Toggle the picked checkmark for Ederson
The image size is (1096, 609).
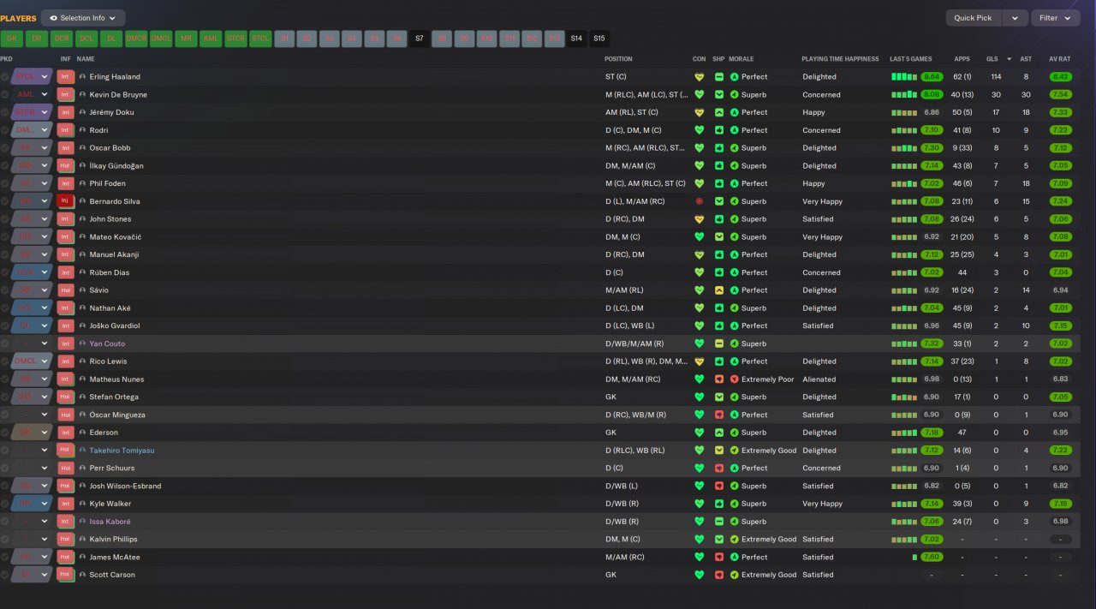click(5, 433)
